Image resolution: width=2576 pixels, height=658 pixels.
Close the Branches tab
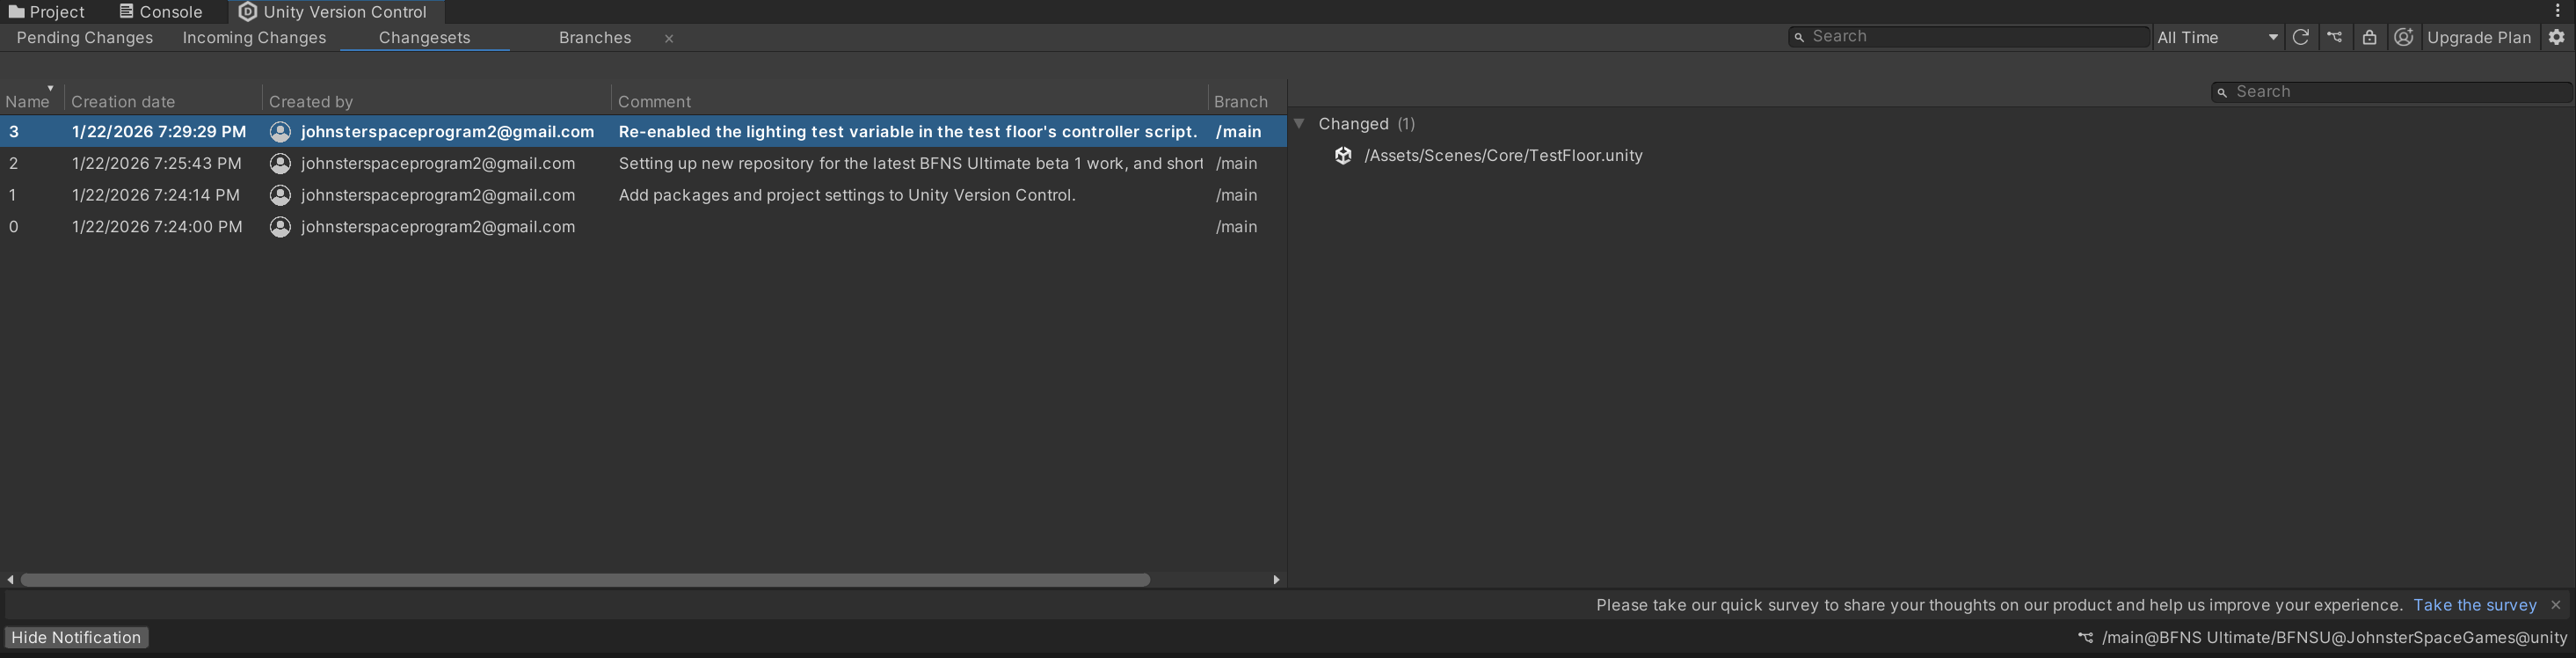pos(669,39)
